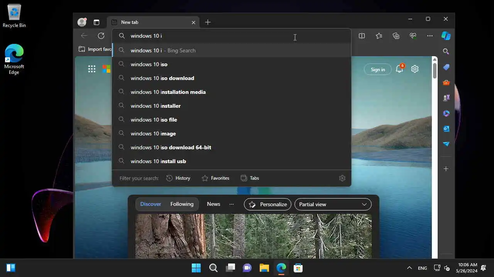Open Widgets icon at taskbar left
Viewport: 494px width, 277px height.
(x=11, y=268)
